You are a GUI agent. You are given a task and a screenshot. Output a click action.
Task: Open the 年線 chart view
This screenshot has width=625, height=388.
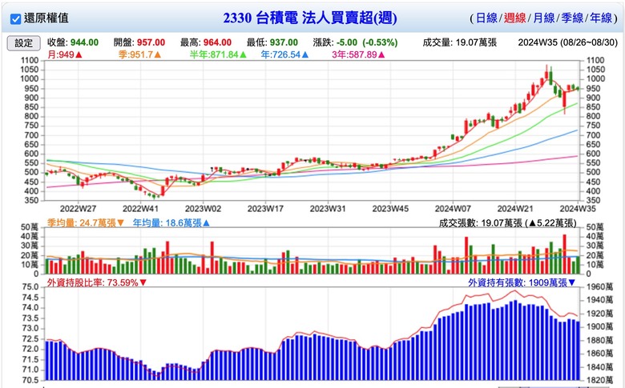tap(601, 18)
